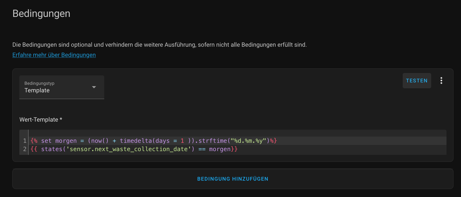
Task: Click the 'set' keyword in line 1
Action: coord(46,141)
